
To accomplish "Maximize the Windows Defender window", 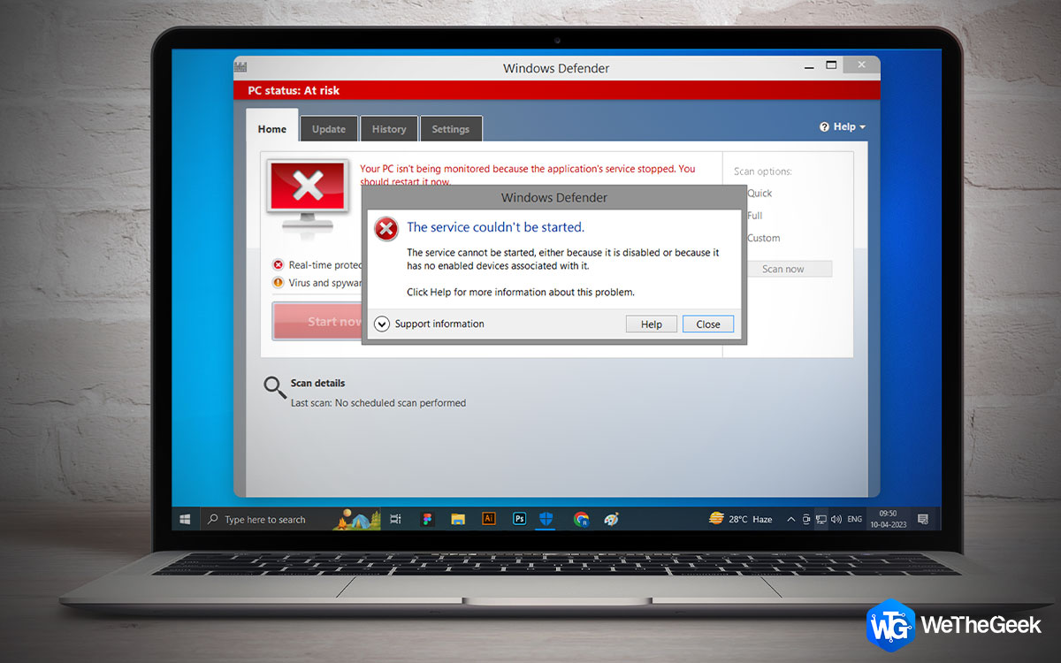I will 831,65.
